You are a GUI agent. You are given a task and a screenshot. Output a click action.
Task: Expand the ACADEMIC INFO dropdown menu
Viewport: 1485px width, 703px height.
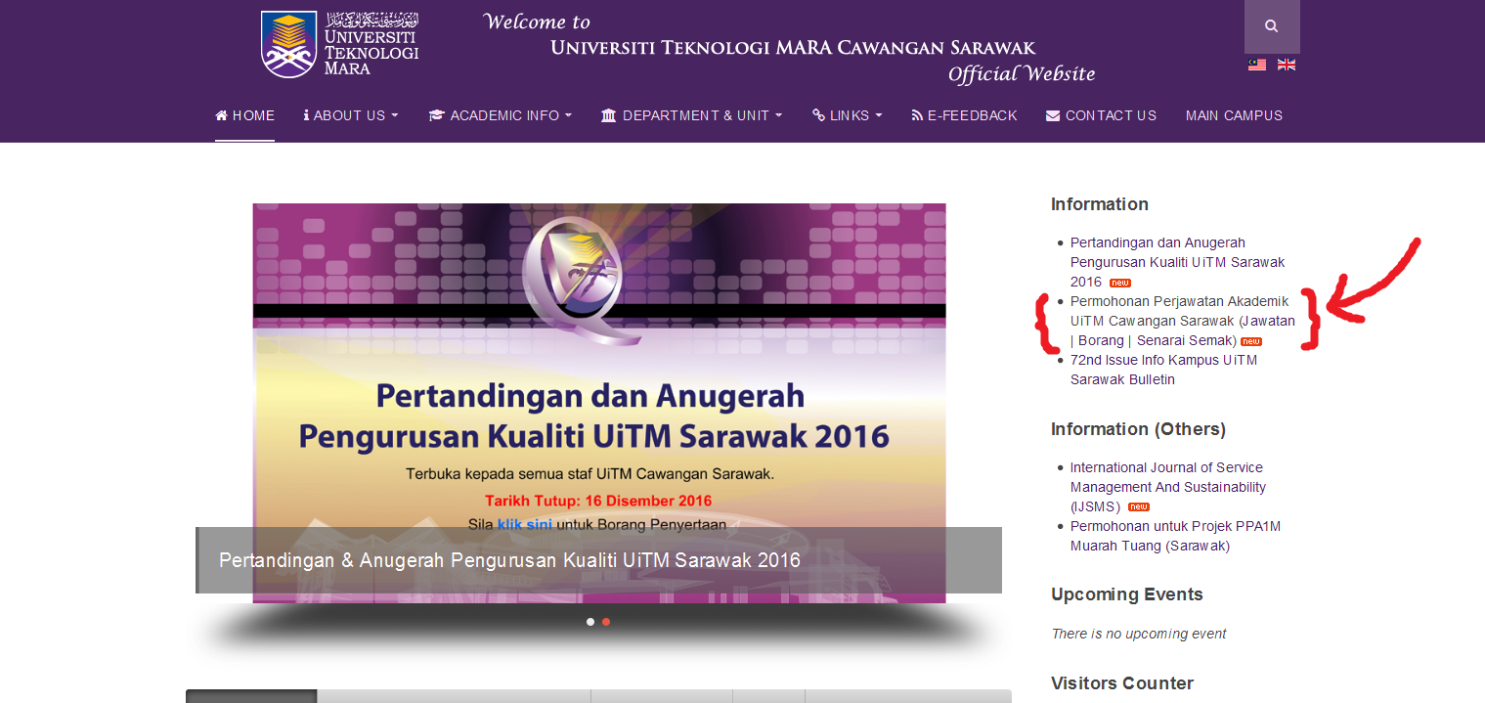[x=500, y=115]
